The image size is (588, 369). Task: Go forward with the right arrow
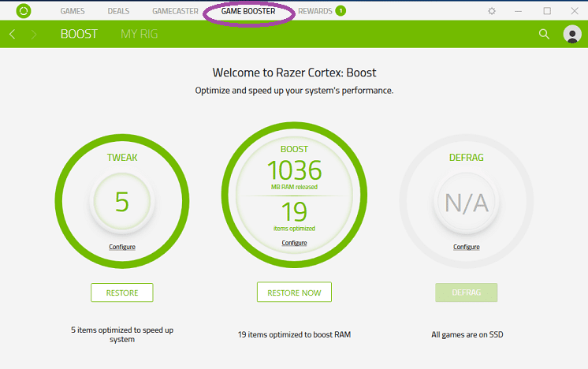coord(34,34)
